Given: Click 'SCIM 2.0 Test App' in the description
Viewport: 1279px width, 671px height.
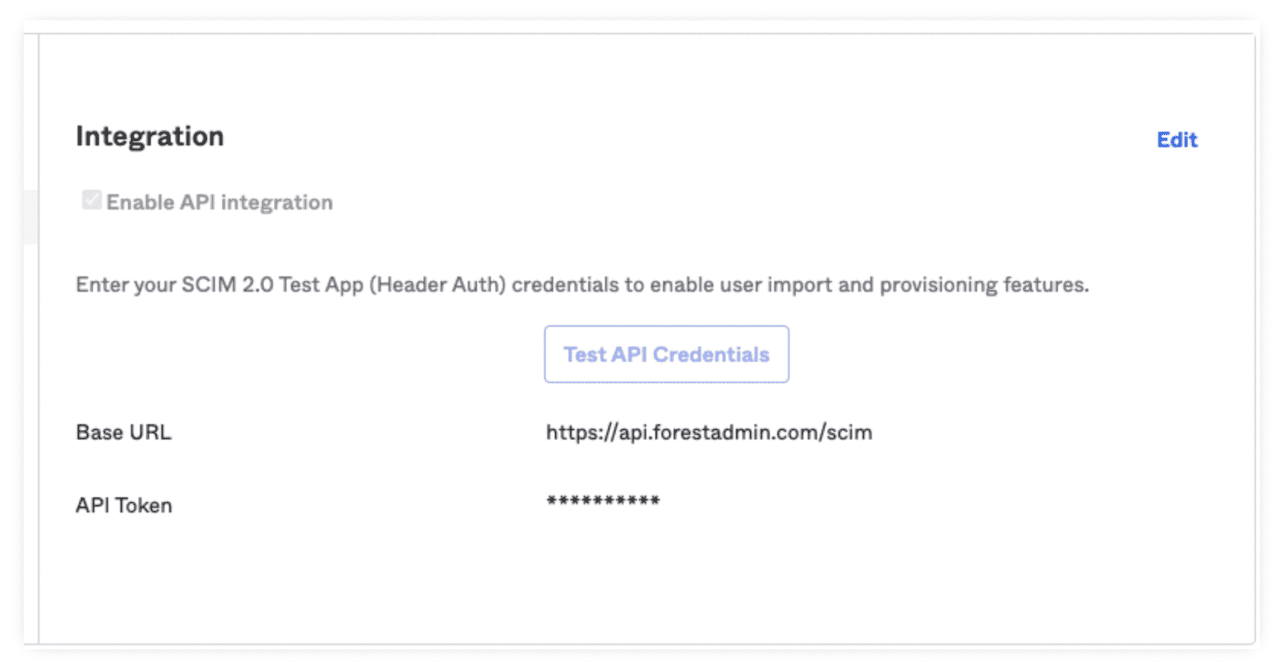Looking at the screenshot, I should pyautogui.click(x=272, y=284).
